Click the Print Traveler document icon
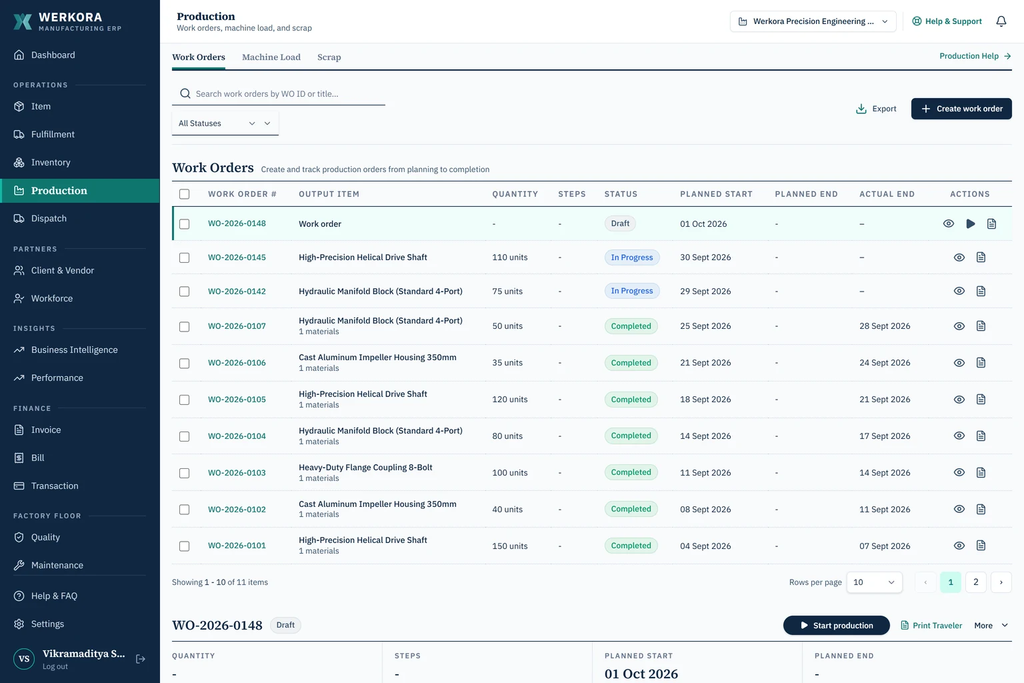The image size is (1024, 683). click(905, 626)
